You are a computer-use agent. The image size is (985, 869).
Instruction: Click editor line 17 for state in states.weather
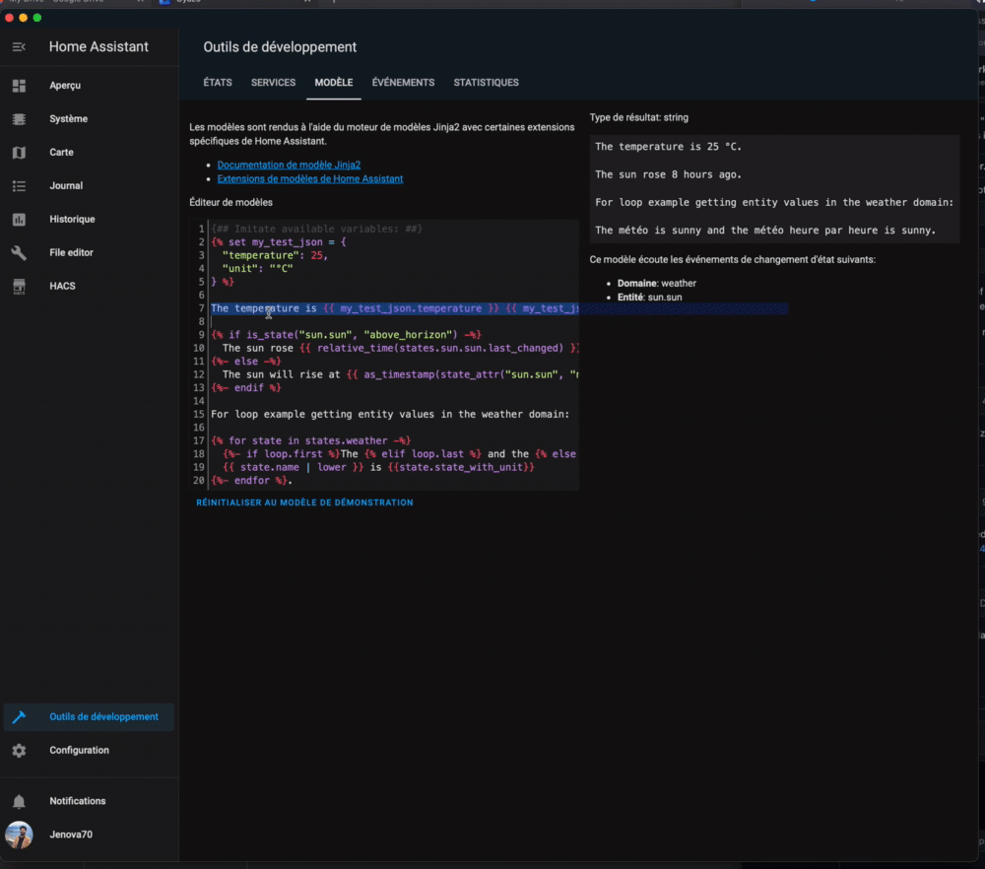311,440
